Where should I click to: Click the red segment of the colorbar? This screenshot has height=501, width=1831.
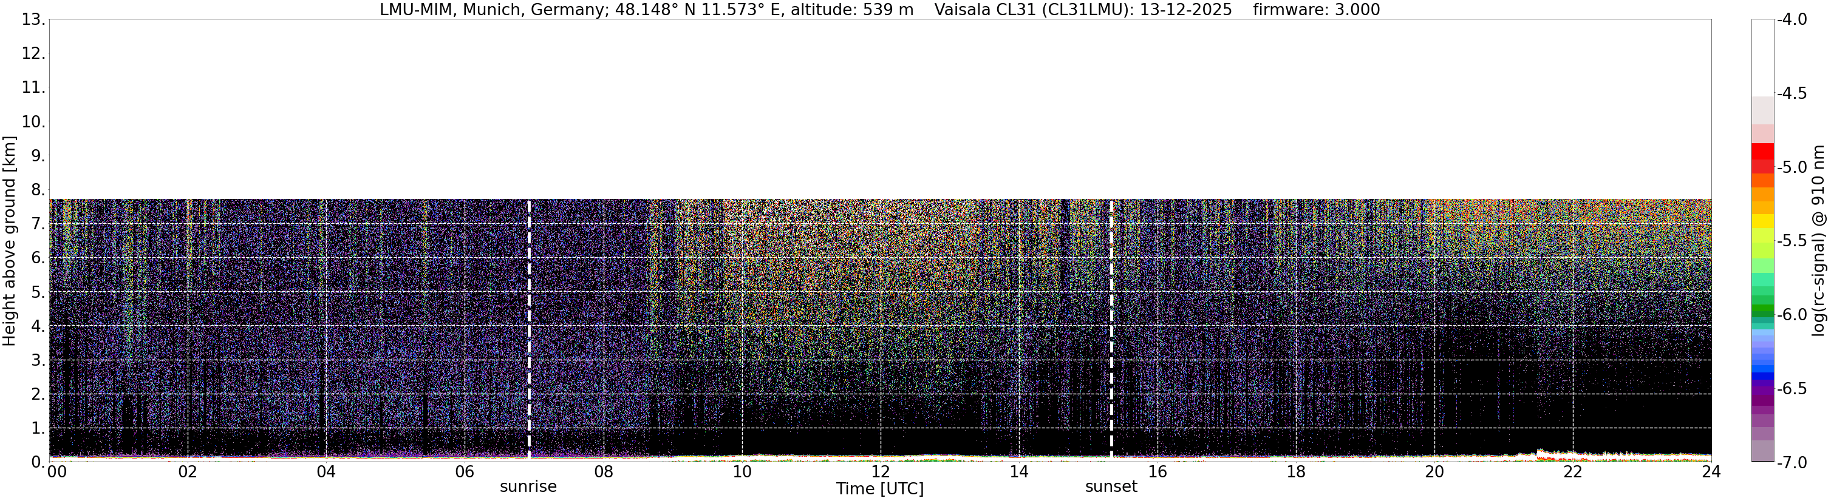[1762, 151]
